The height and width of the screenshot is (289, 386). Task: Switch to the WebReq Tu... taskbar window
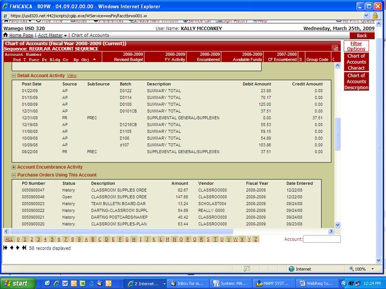316,283
